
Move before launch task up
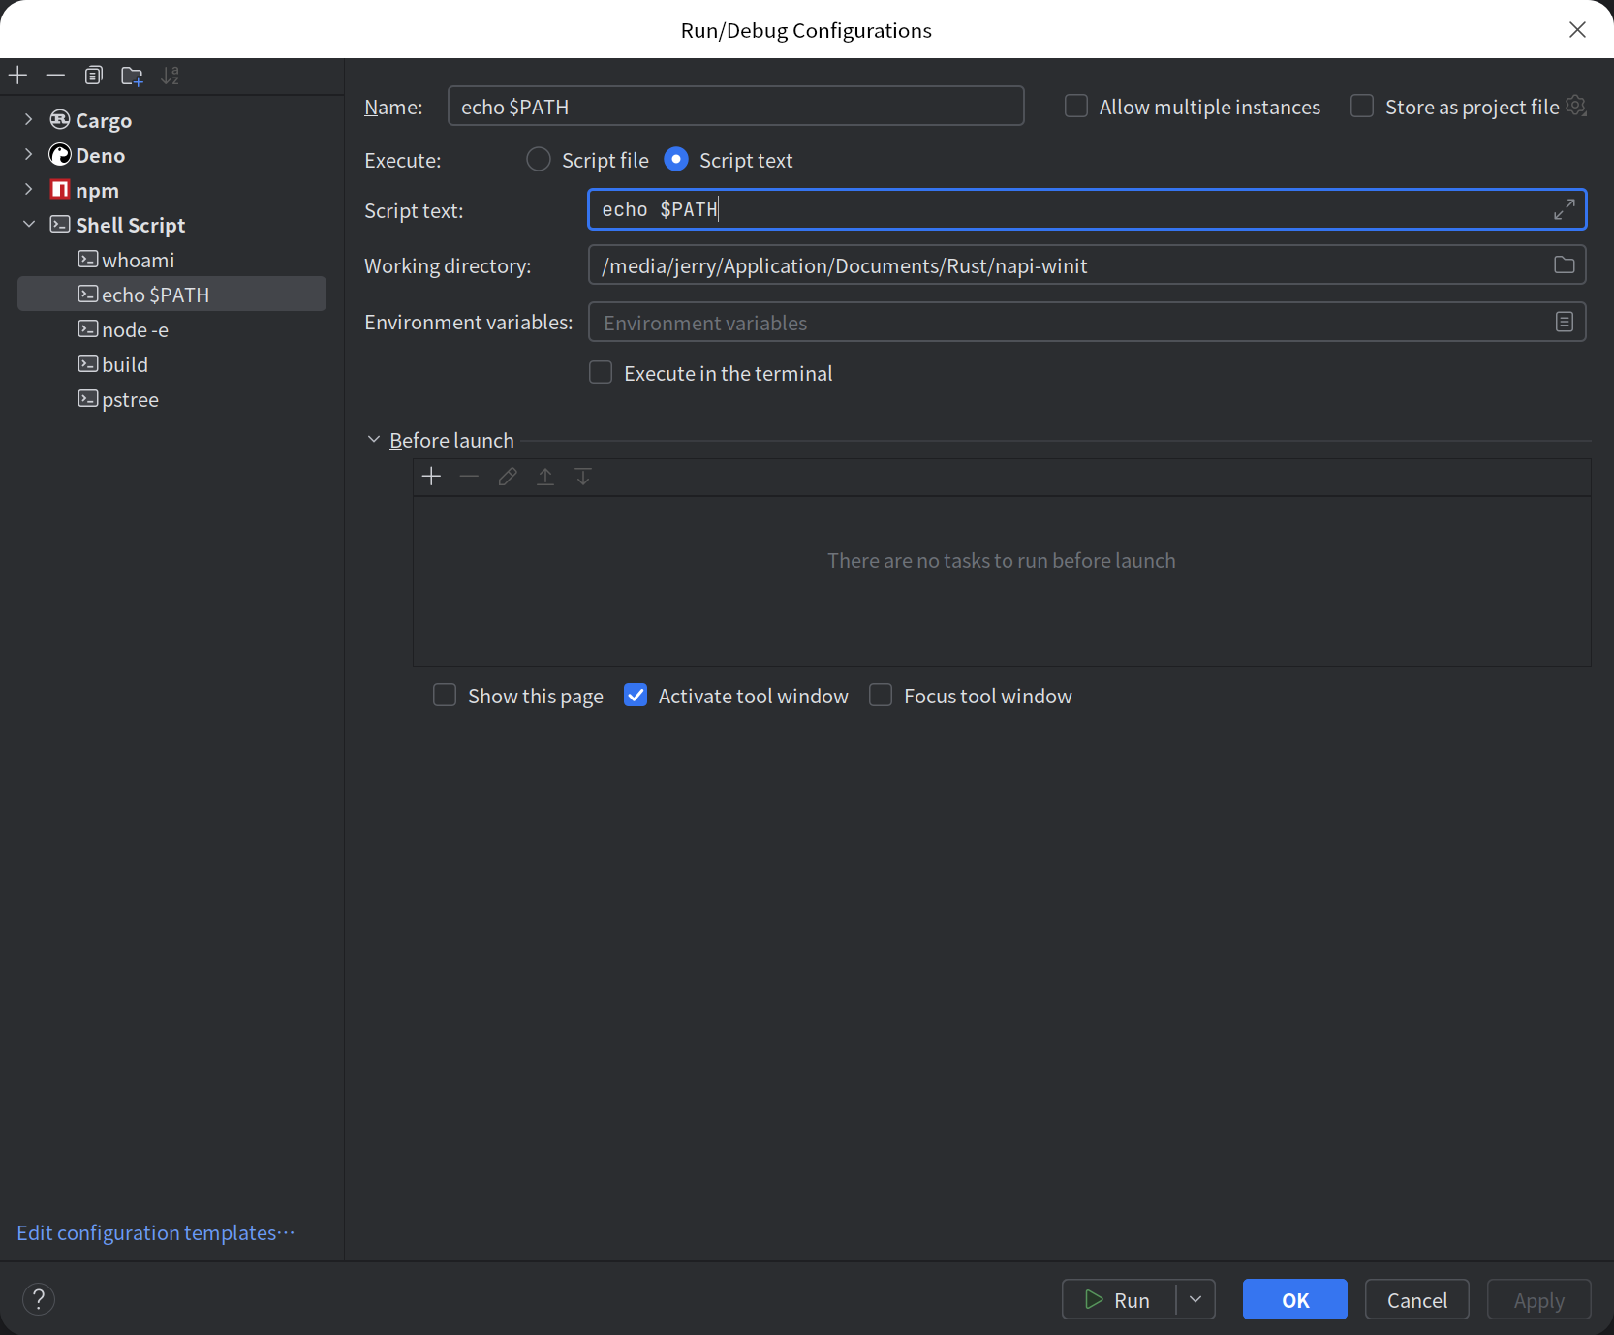click(545, 477)
